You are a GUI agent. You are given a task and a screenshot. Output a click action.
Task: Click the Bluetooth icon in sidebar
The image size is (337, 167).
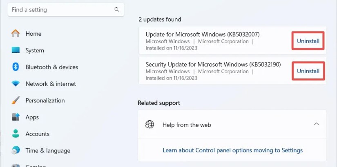(16, 67)
